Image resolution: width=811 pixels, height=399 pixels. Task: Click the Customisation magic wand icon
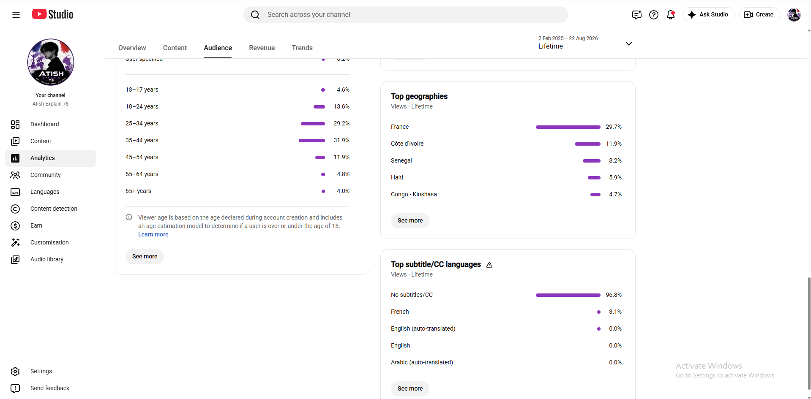click(15, 242)
